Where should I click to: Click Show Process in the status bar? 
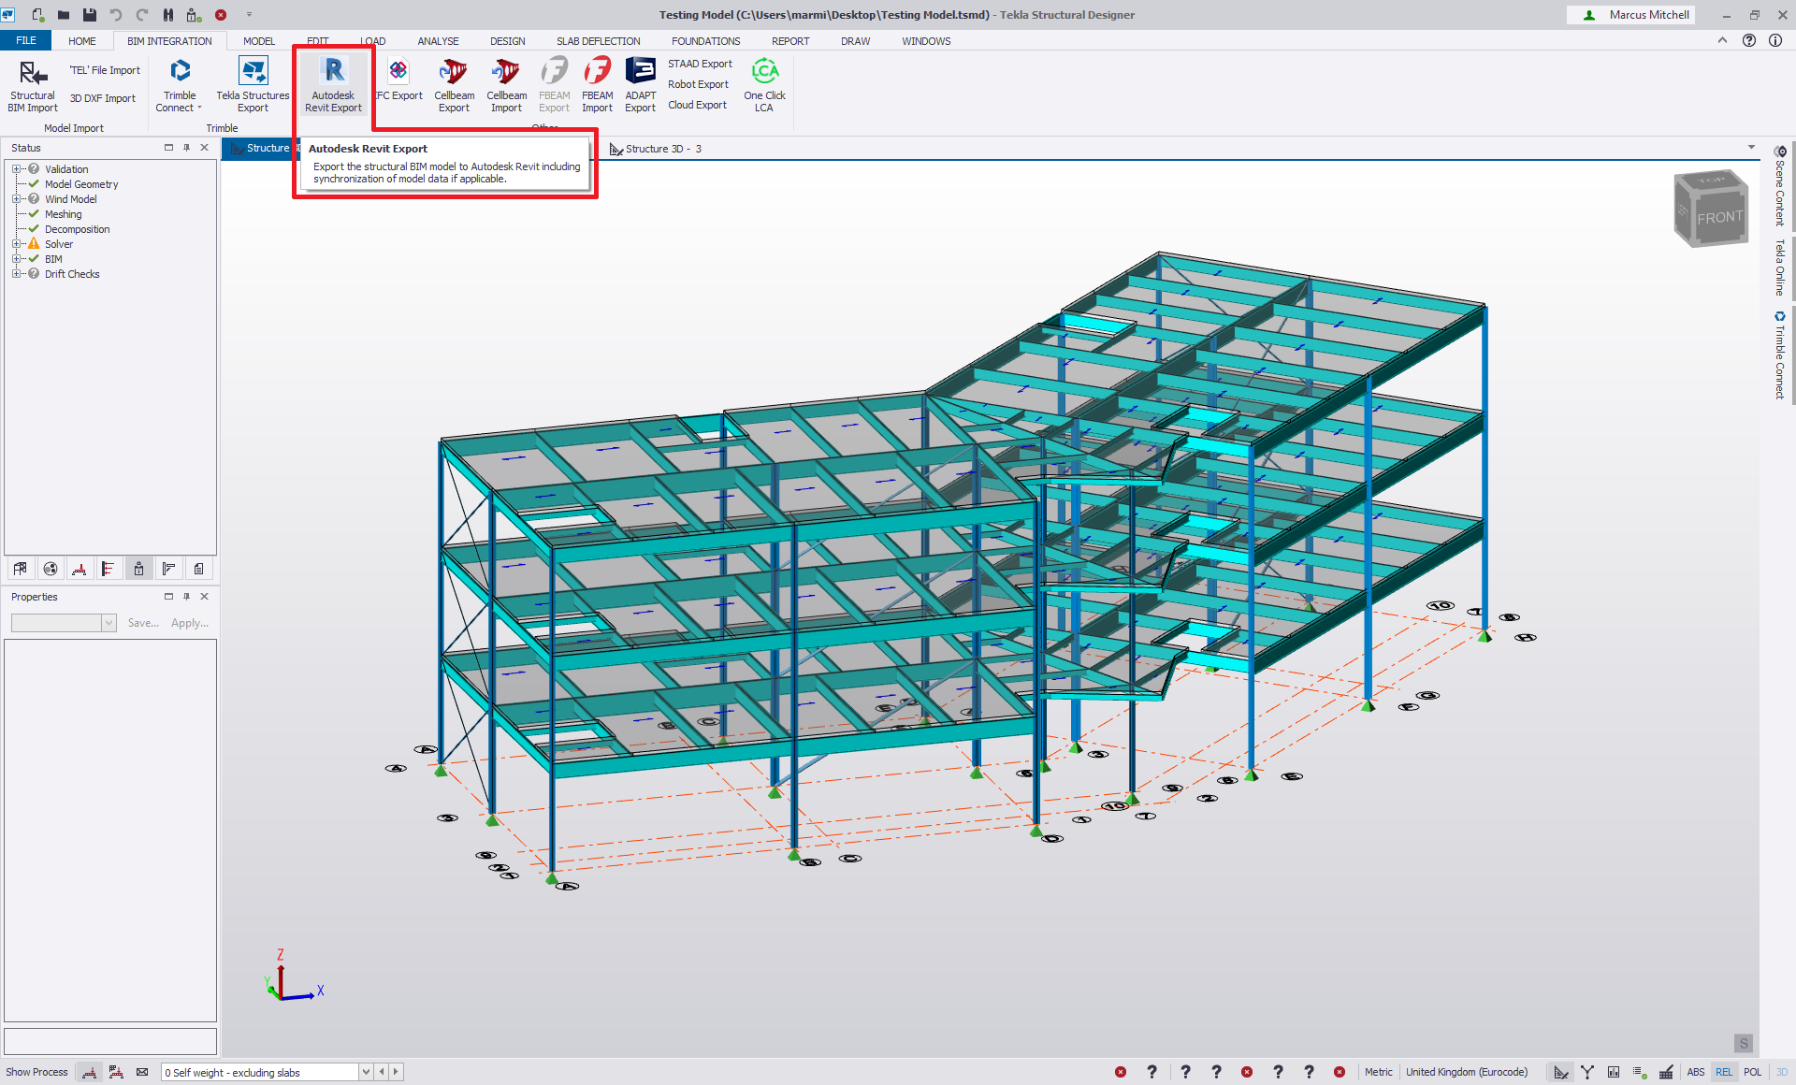coord(36,1072)
